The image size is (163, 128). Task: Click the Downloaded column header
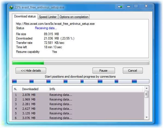[34, 89]
